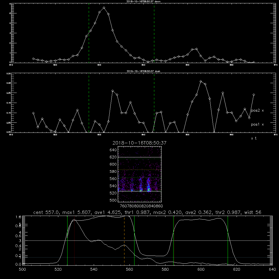Screen dimensions: 279x279
Task: Click the 'x t' label
Action: point(254,138)
